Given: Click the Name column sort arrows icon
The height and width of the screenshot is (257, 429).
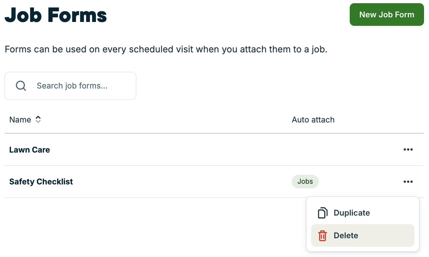Looking at the screenshot, I should pos(38,120).
